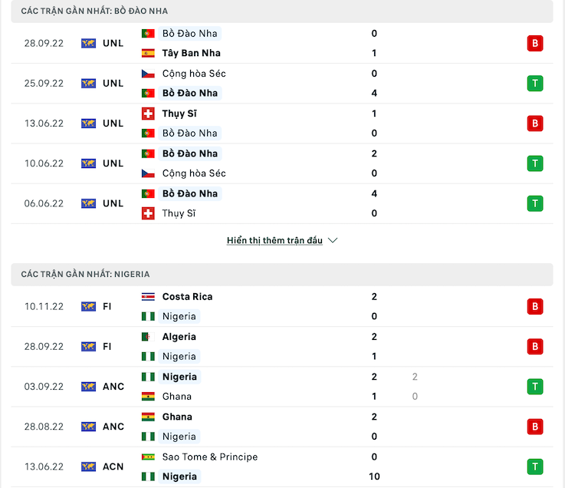This screenshot has height=488, width=565.
Task: Click the Spain flag icon next to Tây Ban Nha
Action: pyautogui.click(x=148, y=53)
